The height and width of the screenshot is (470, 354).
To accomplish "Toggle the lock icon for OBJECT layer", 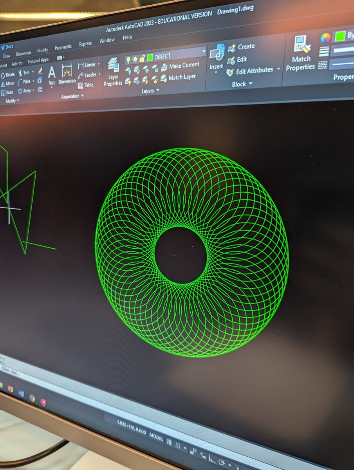I will pos(142,58).
